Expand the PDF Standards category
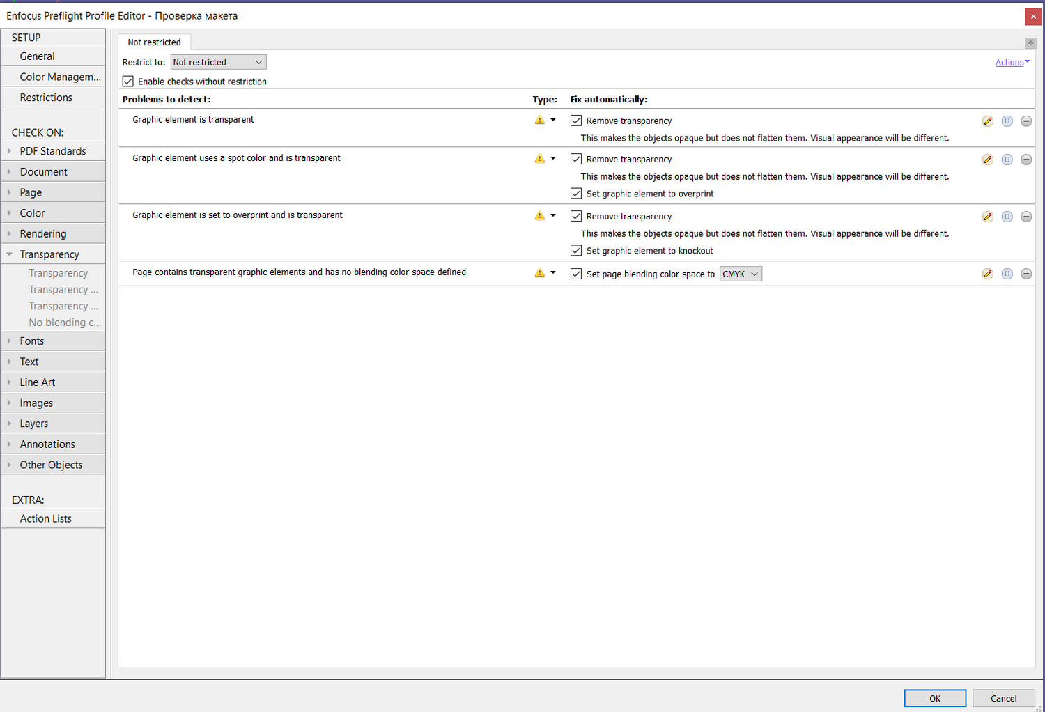The image size is (1045, 712). 9,151
